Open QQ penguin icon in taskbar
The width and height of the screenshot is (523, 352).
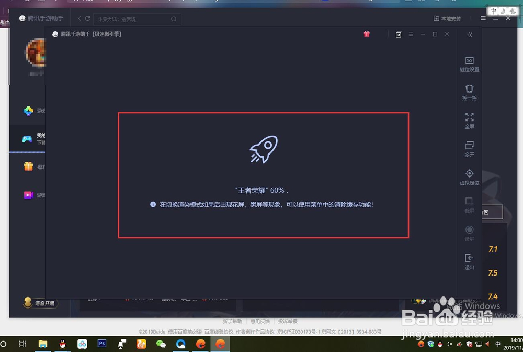pos(62,344)
